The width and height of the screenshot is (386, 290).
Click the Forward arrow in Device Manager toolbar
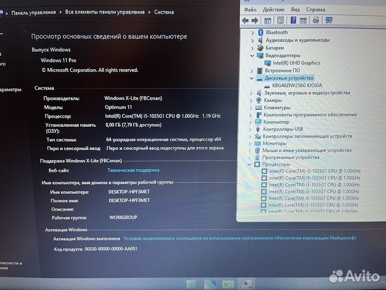255,20
